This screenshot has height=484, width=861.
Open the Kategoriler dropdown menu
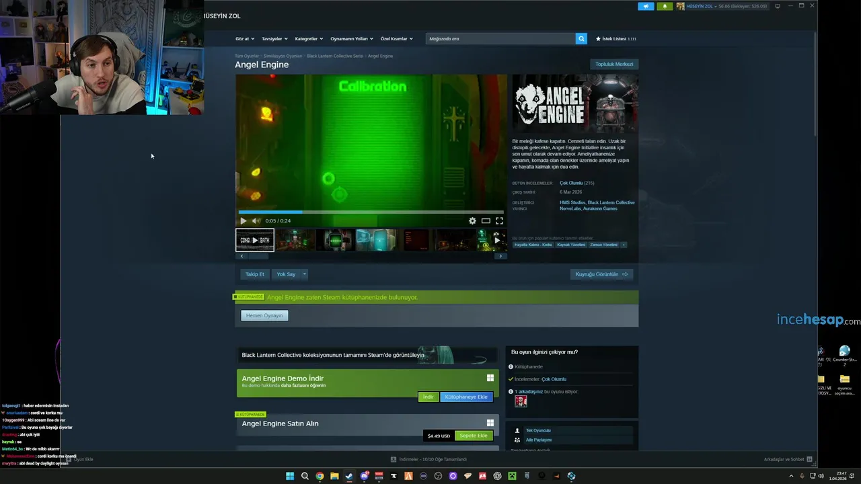pos(309,38)
